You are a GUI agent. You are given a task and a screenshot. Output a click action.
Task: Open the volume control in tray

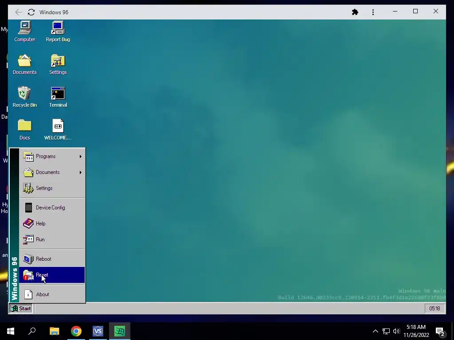click(396, 331)
